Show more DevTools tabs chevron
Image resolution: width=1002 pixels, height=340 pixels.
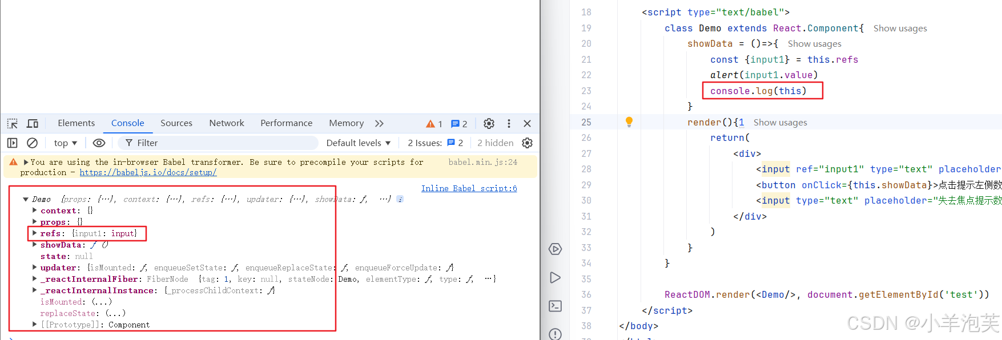(379, 123)
